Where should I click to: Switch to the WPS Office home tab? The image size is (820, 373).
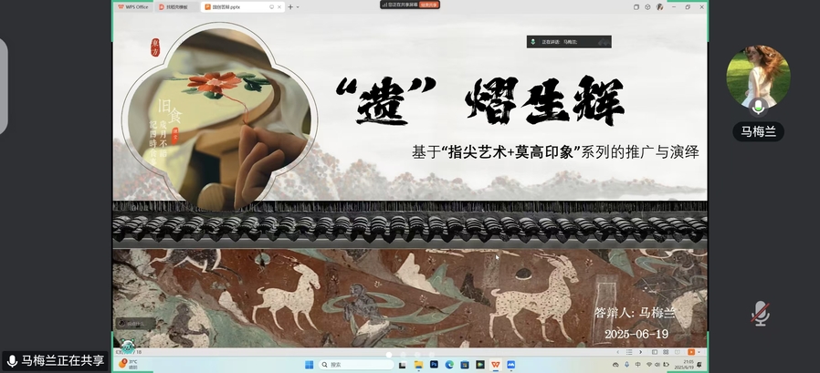coord(133,6)
